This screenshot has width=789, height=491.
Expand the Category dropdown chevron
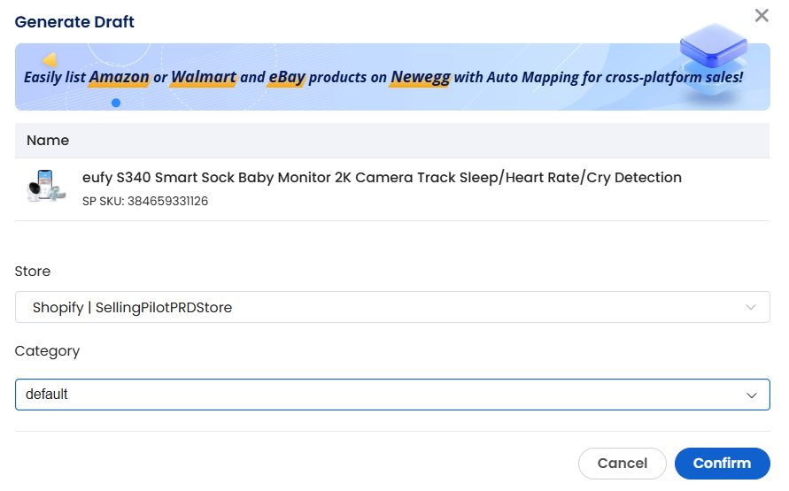tap(751, 395)
